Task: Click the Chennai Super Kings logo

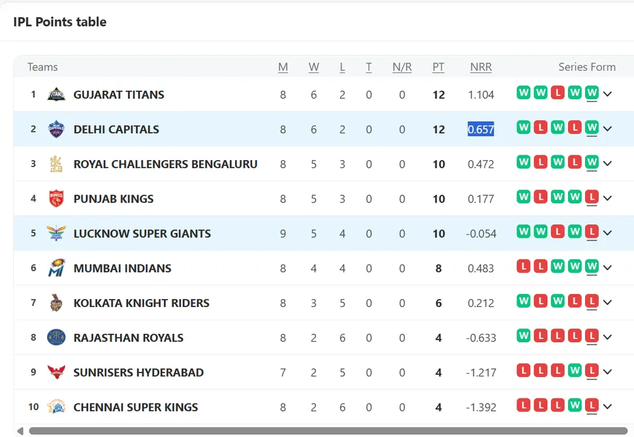Action: [x=56, y=407]
